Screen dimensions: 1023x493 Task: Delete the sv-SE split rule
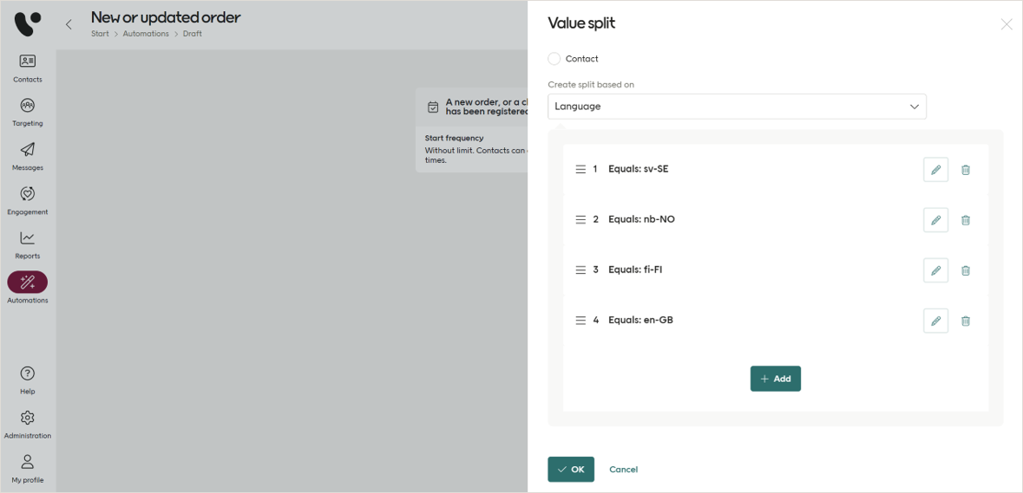(x=966, y=169)
